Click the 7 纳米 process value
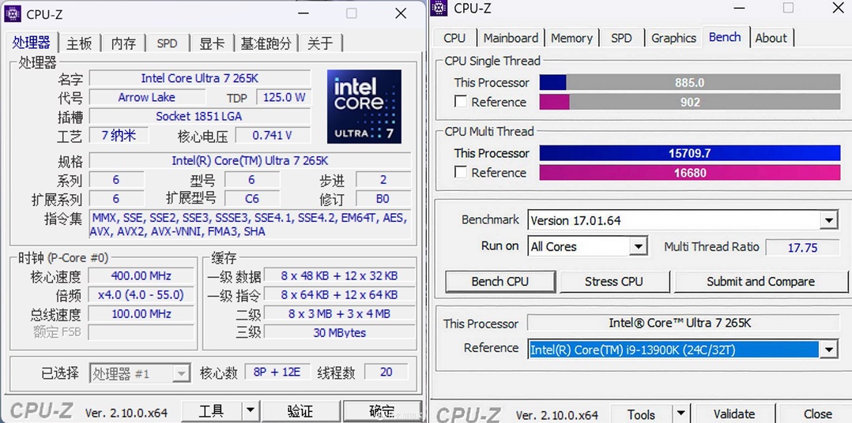The image size is (852, 423). point(119,136)
